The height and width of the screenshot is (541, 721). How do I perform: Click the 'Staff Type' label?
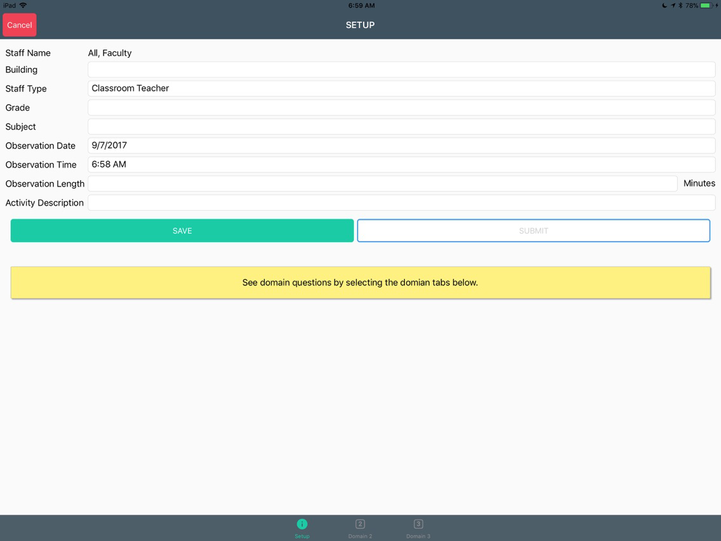click(26, 88)
